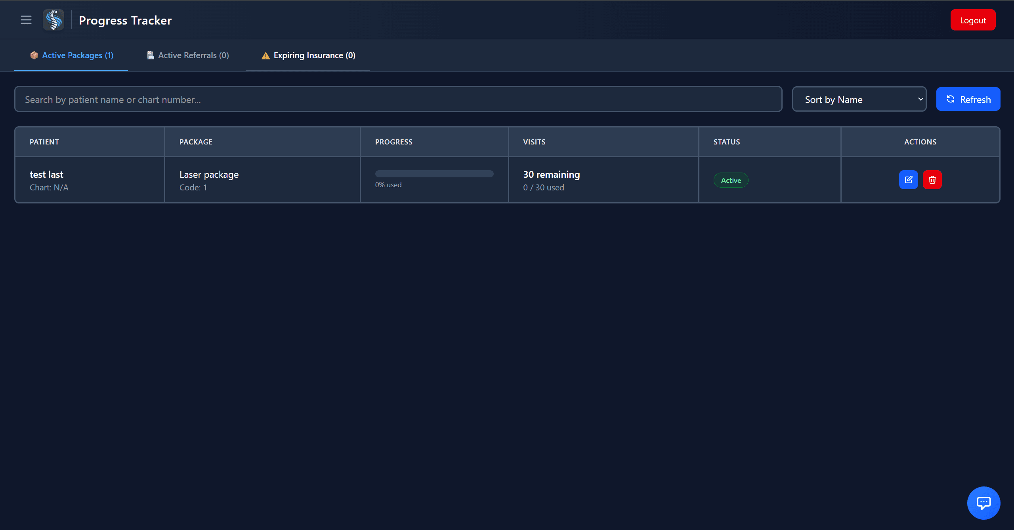1014x530 pixels.
Task: Click the trash delete icon for Laser package
Action: [932, 179]
